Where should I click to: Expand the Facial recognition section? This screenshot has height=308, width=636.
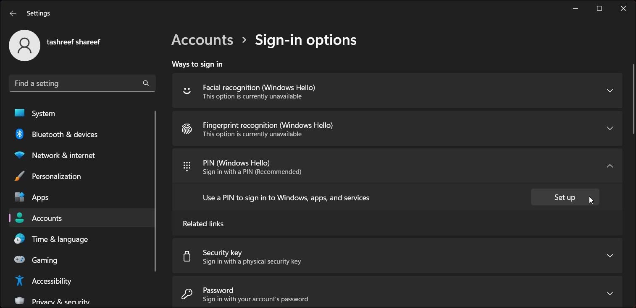point(610,91)
